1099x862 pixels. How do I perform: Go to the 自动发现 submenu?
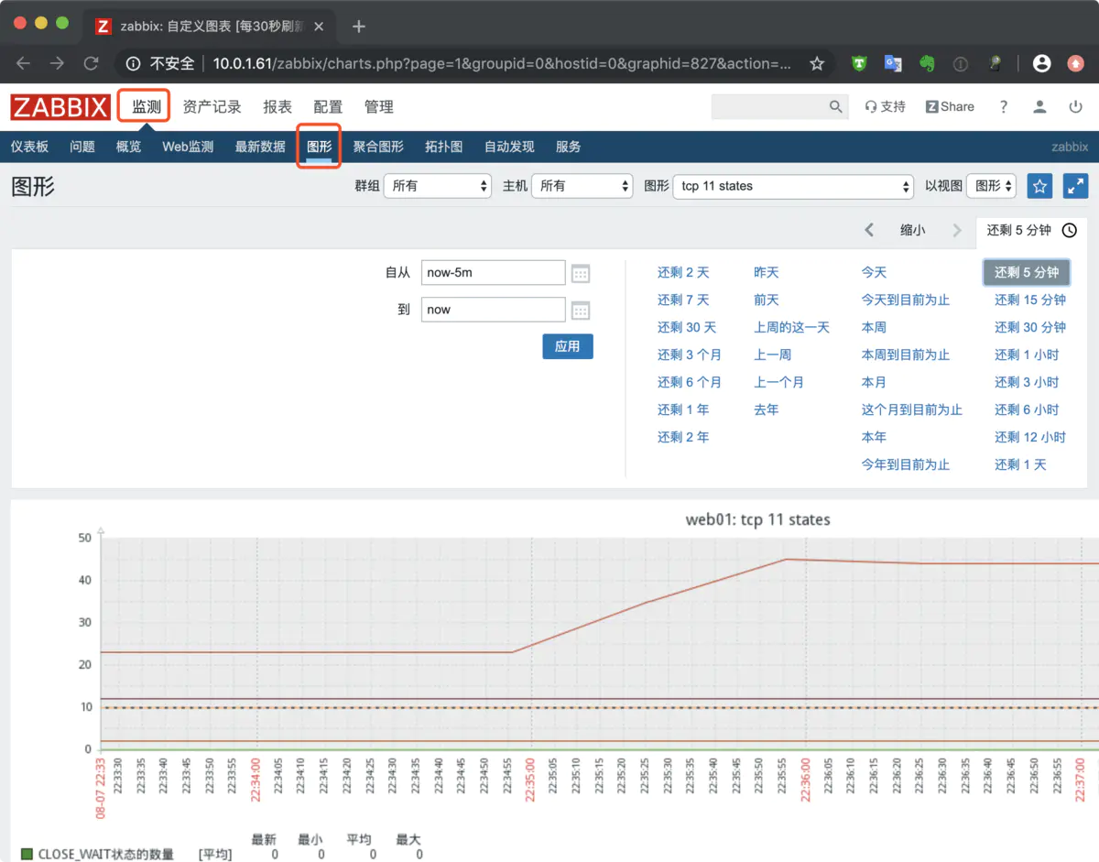pos(509,147)
